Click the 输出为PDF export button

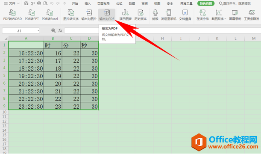click(107, 15)
